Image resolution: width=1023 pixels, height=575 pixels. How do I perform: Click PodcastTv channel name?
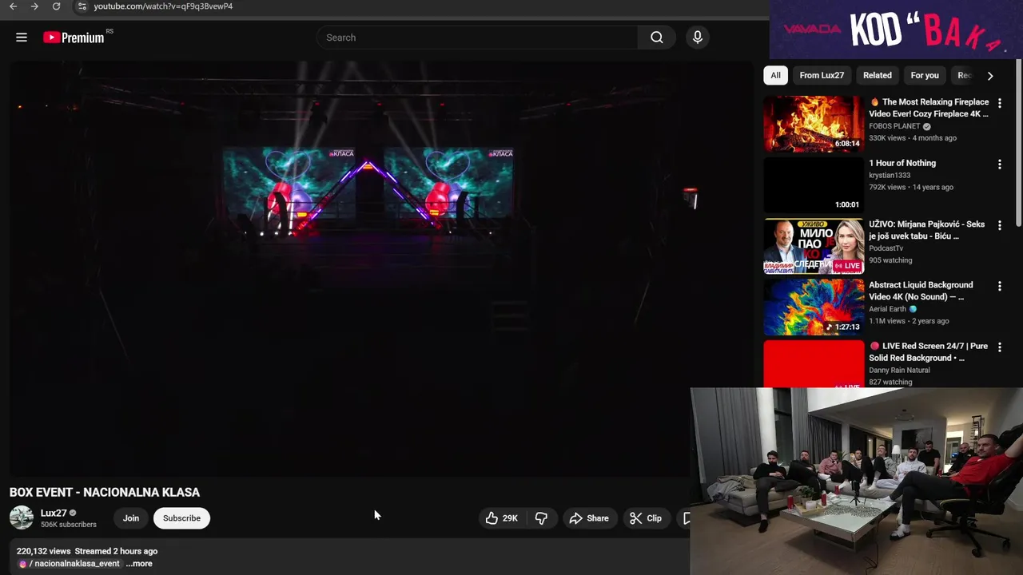(x=886, y=248)
